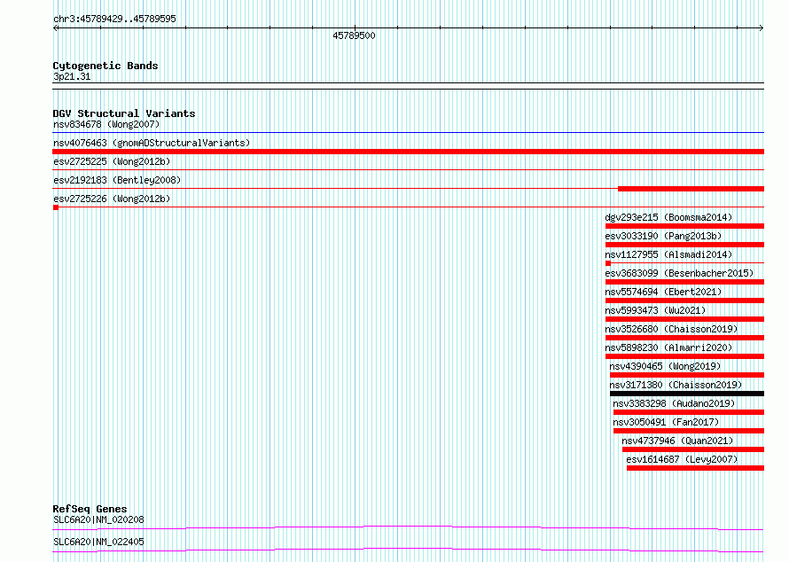789x562 pixels.
Task: Click the blue nsv834678 variant line
Action: tap(408, 133)
